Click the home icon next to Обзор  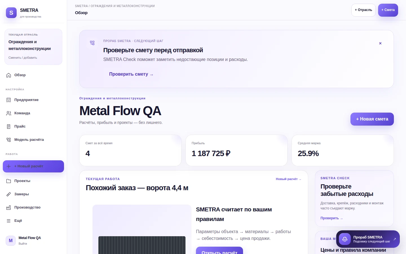(9, 75)
